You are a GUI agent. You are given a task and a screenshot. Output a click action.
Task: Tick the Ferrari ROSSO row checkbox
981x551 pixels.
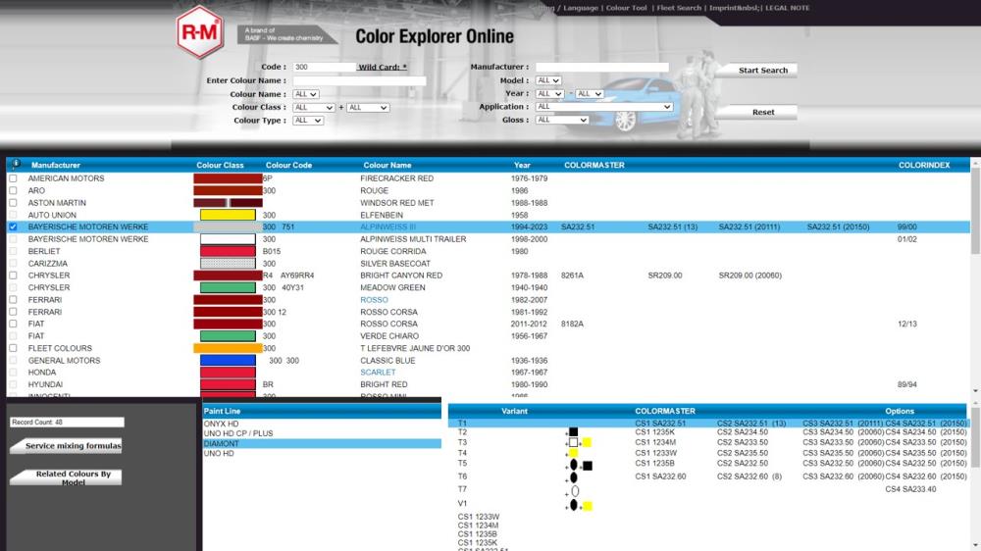[13, 300]
